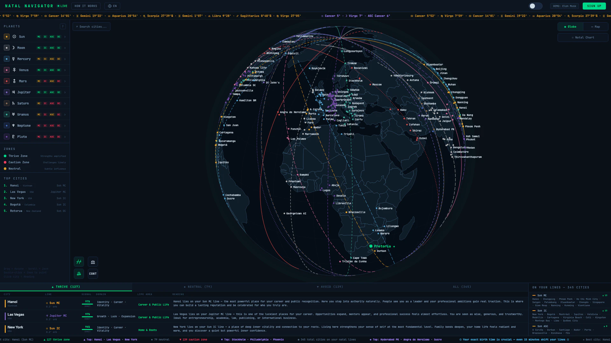The width and height of the screenshot is (611, 343).
Task: Open the How It Works button
Action: click(x=86, y=6)
